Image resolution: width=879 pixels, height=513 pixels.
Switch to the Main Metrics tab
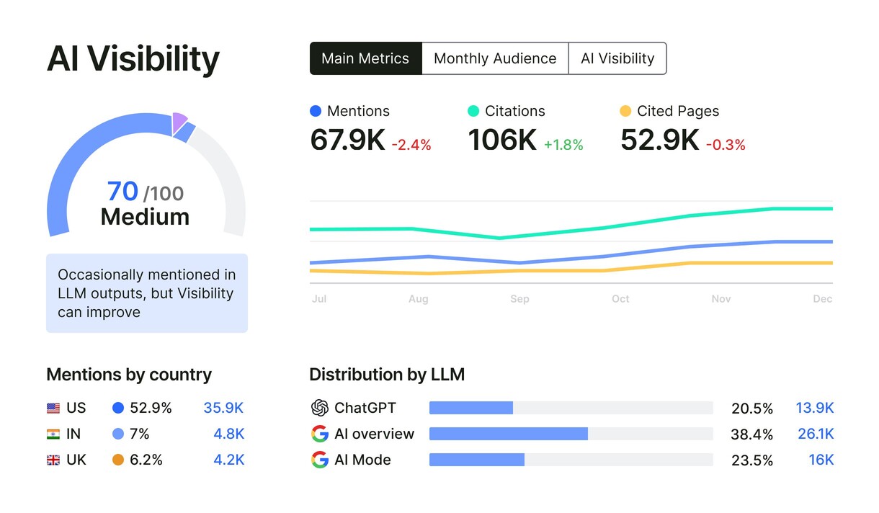[x=365, y=58]
